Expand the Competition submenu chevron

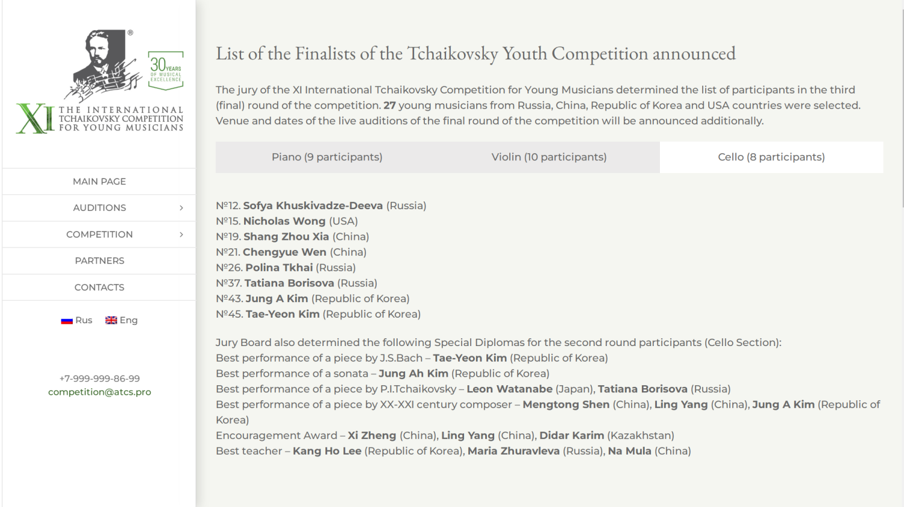pos(181,235)
